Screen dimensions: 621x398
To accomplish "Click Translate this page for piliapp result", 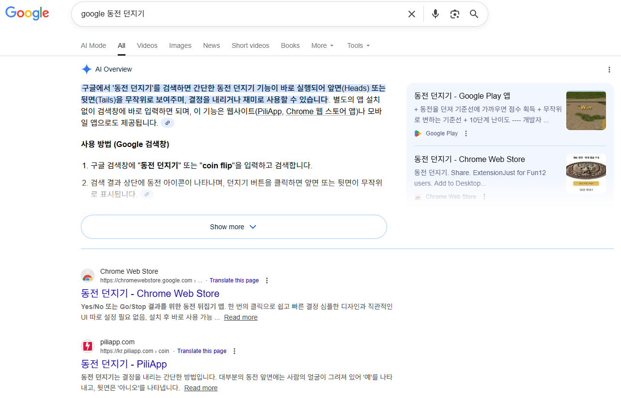I will [x=202, y=351].
